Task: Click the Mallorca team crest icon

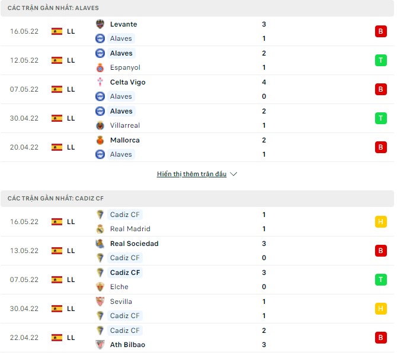Action: 100,140
